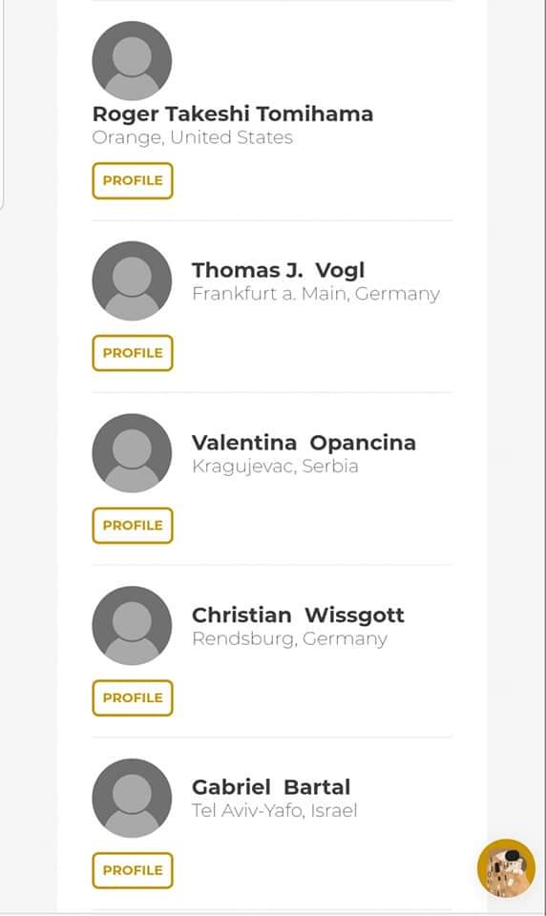Select Gabriel Bartal's PROFILE button
546x916 pixels.
pyautogui.click(x=133, y=870)
